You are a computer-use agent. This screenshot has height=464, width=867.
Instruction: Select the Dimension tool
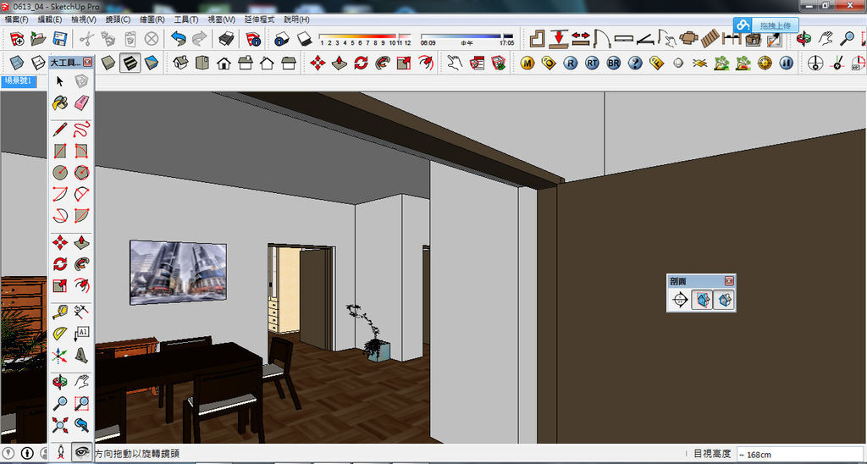pyautogui.click(x=82, y=312)
